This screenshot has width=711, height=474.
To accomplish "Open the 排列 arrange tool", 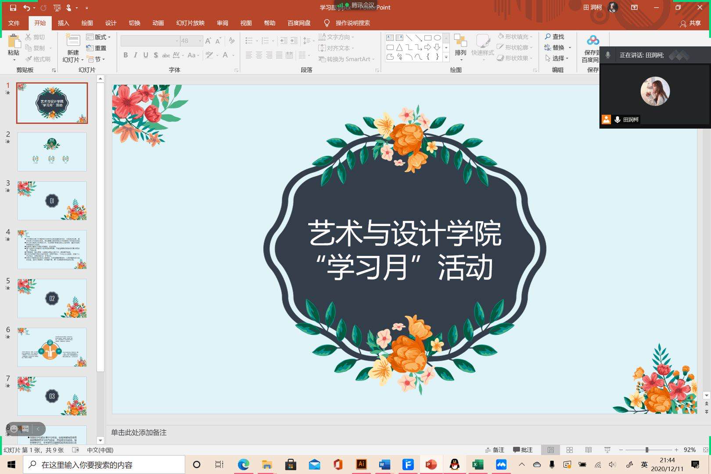I will (x=460, y=45).
